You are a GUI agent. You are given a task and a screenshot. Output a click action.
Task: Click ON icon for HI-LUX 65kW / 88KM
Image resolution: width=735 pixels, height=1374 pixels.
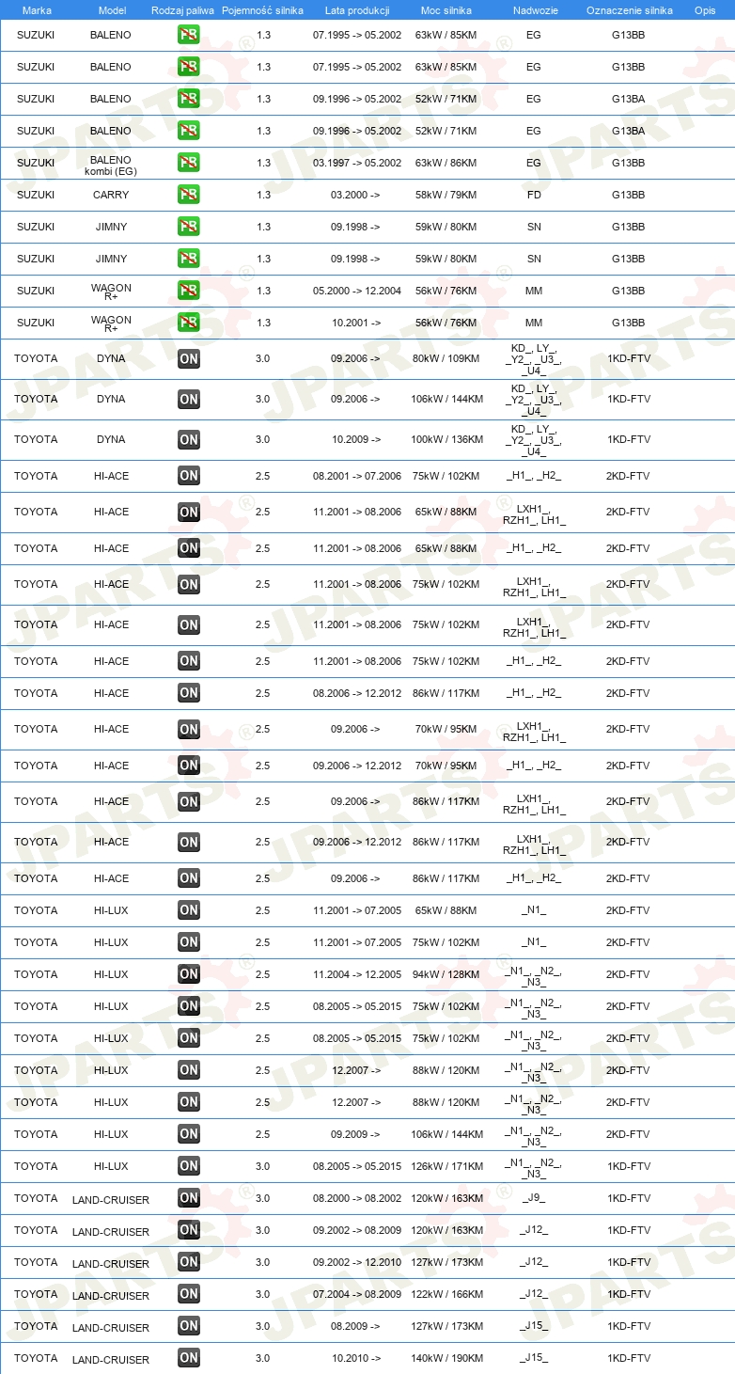[189, 910]
